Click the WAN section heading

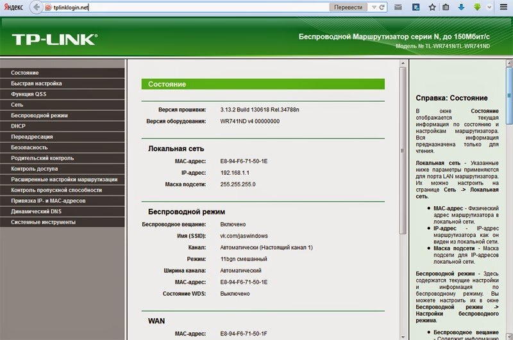point(156,321)
